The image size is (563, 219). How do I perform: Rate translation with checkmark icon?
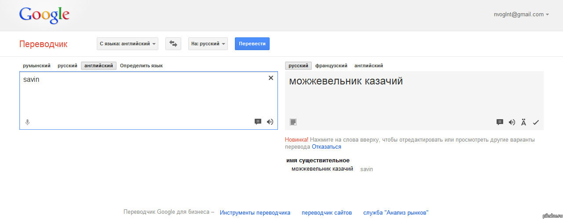536,122
